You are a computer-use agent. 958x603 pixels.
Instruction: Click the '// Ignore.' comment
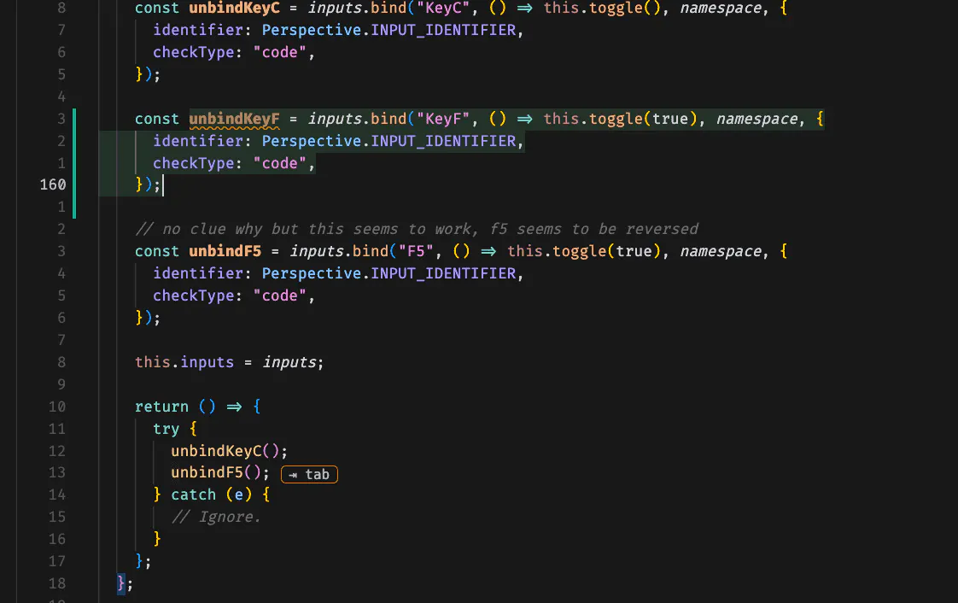tap(215, 517)
